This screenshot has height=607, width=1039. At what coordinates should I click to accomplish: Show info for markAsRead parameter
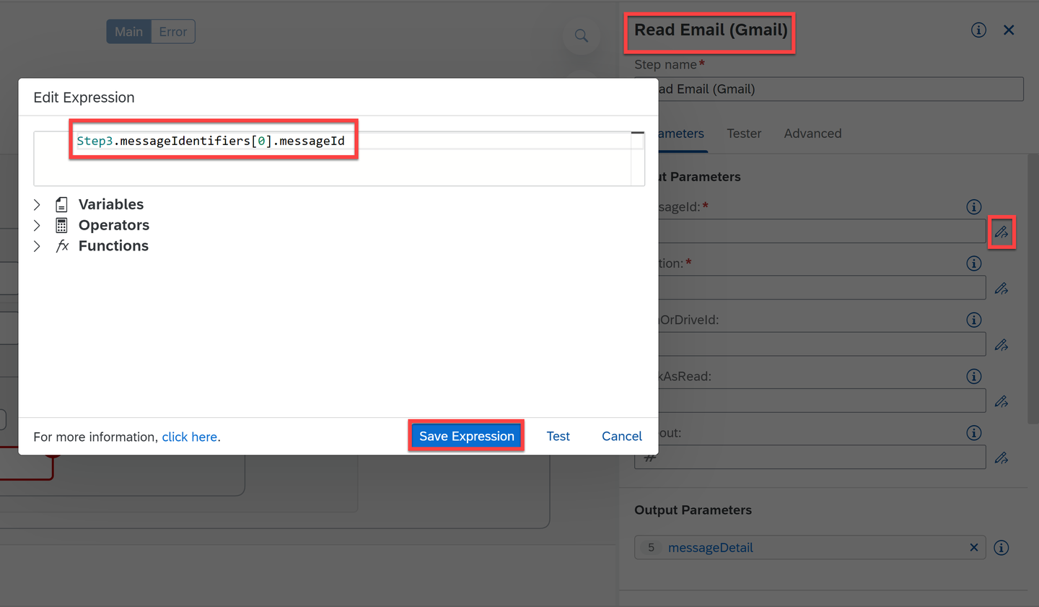coord(974,376)
